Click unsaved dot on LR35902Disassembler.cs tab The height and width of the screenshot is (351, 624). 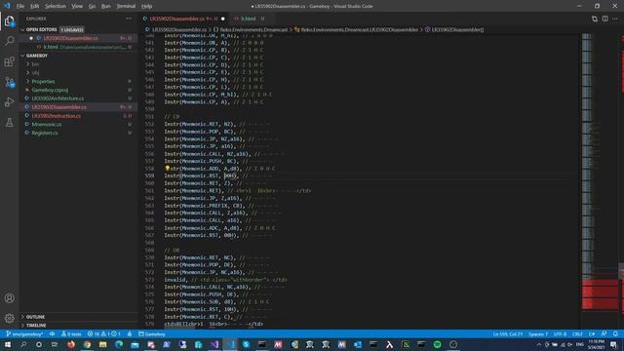(x=223, y=19)
